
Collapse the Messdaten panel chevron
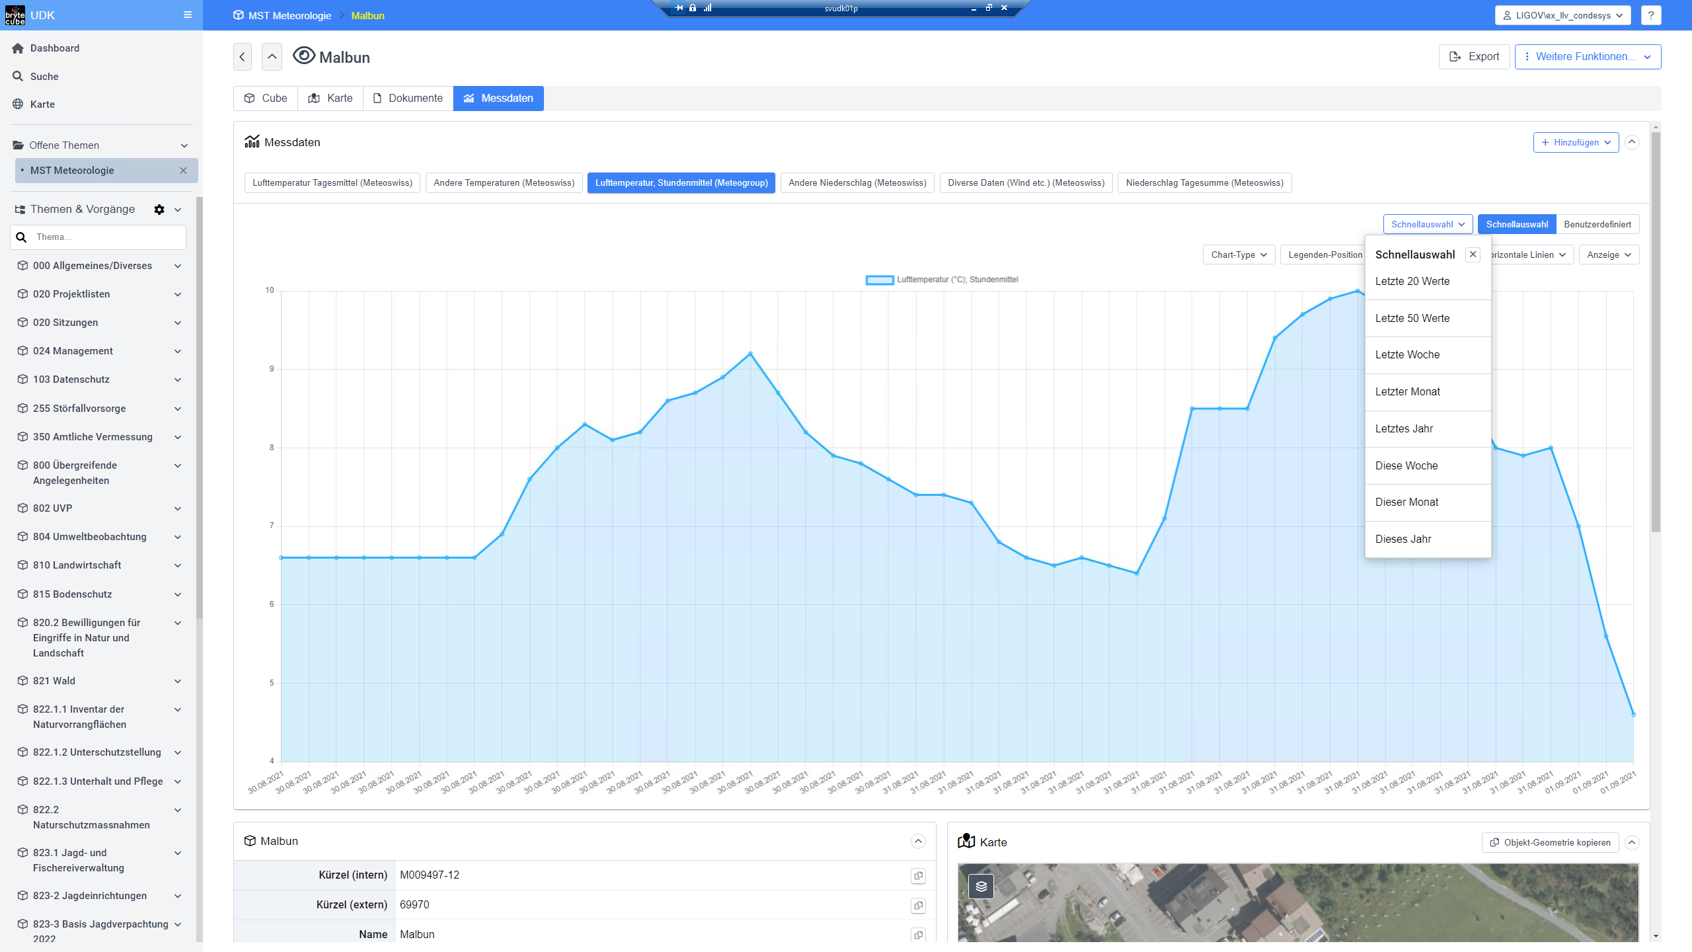pos(1632,142)
